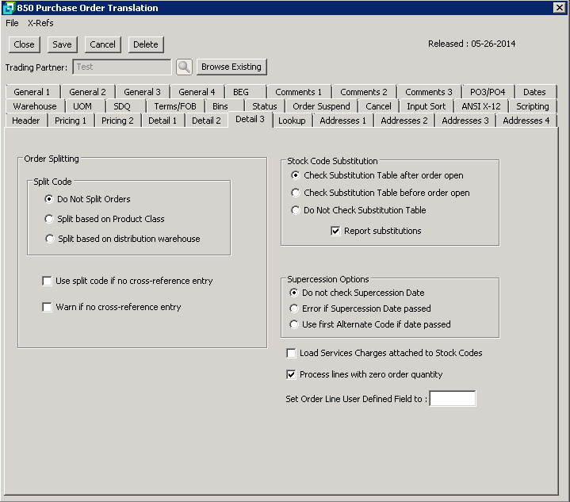Switch to the Addresses 1 tab
The height and width of the screenshot is (502, 570).
pyautogui.click(x=342, y=121)
